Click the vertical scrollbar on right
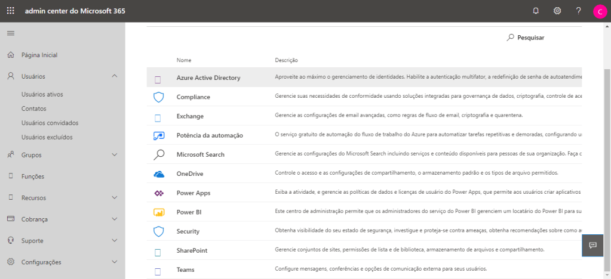Image resolution: width=611 pixels, height=279 pixels. point(607,149)
